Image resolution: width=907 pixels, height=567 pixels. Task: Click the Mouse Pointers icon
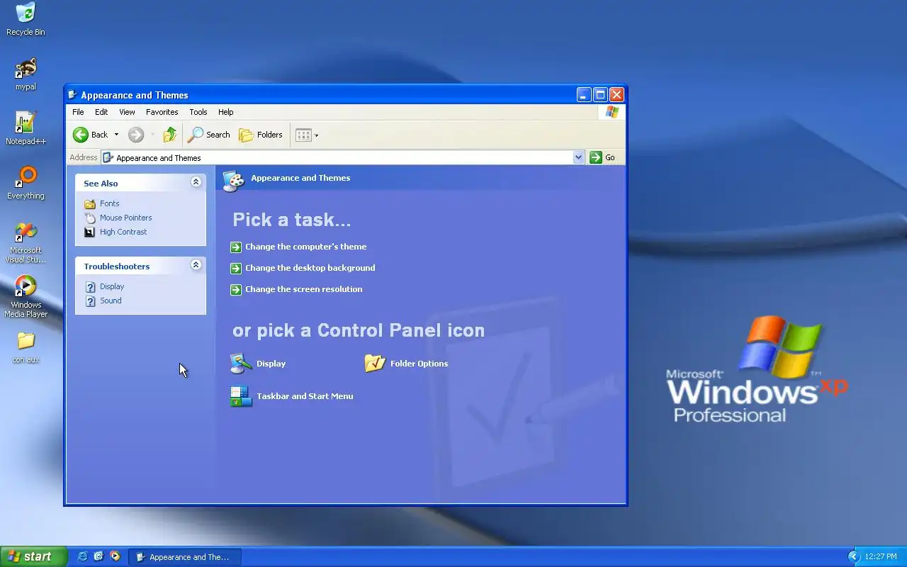coord(90,218)
